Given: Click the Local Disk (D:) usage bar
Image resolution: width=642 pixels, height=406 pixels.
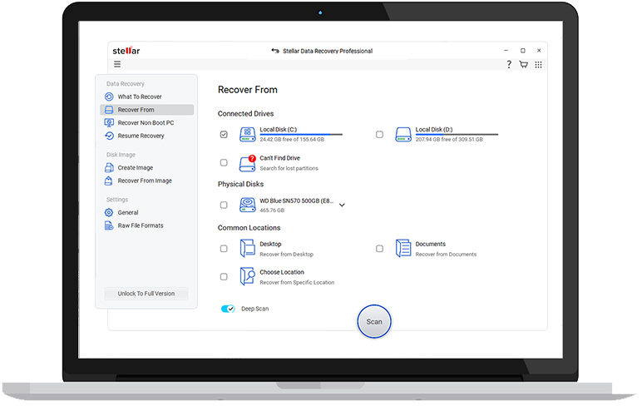Looking at the screenshot, I should pyautogui.click(x=457, y=135).
